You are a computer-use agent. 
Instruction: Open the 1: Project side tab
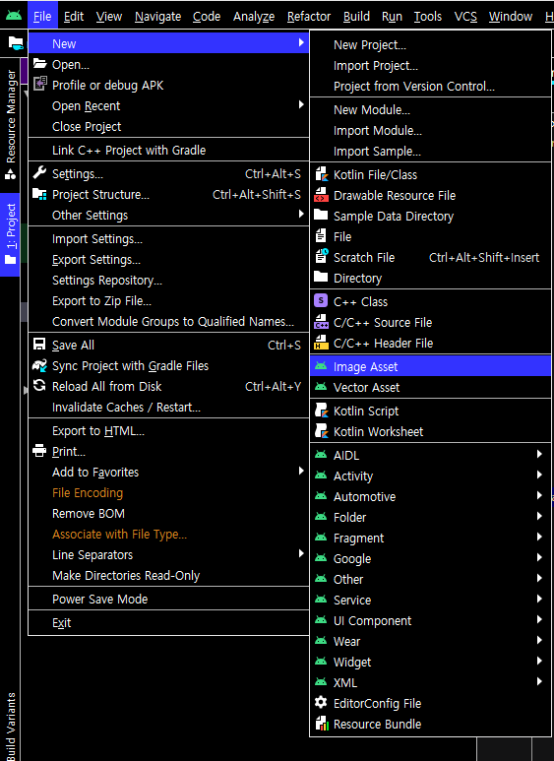point(11,234)
